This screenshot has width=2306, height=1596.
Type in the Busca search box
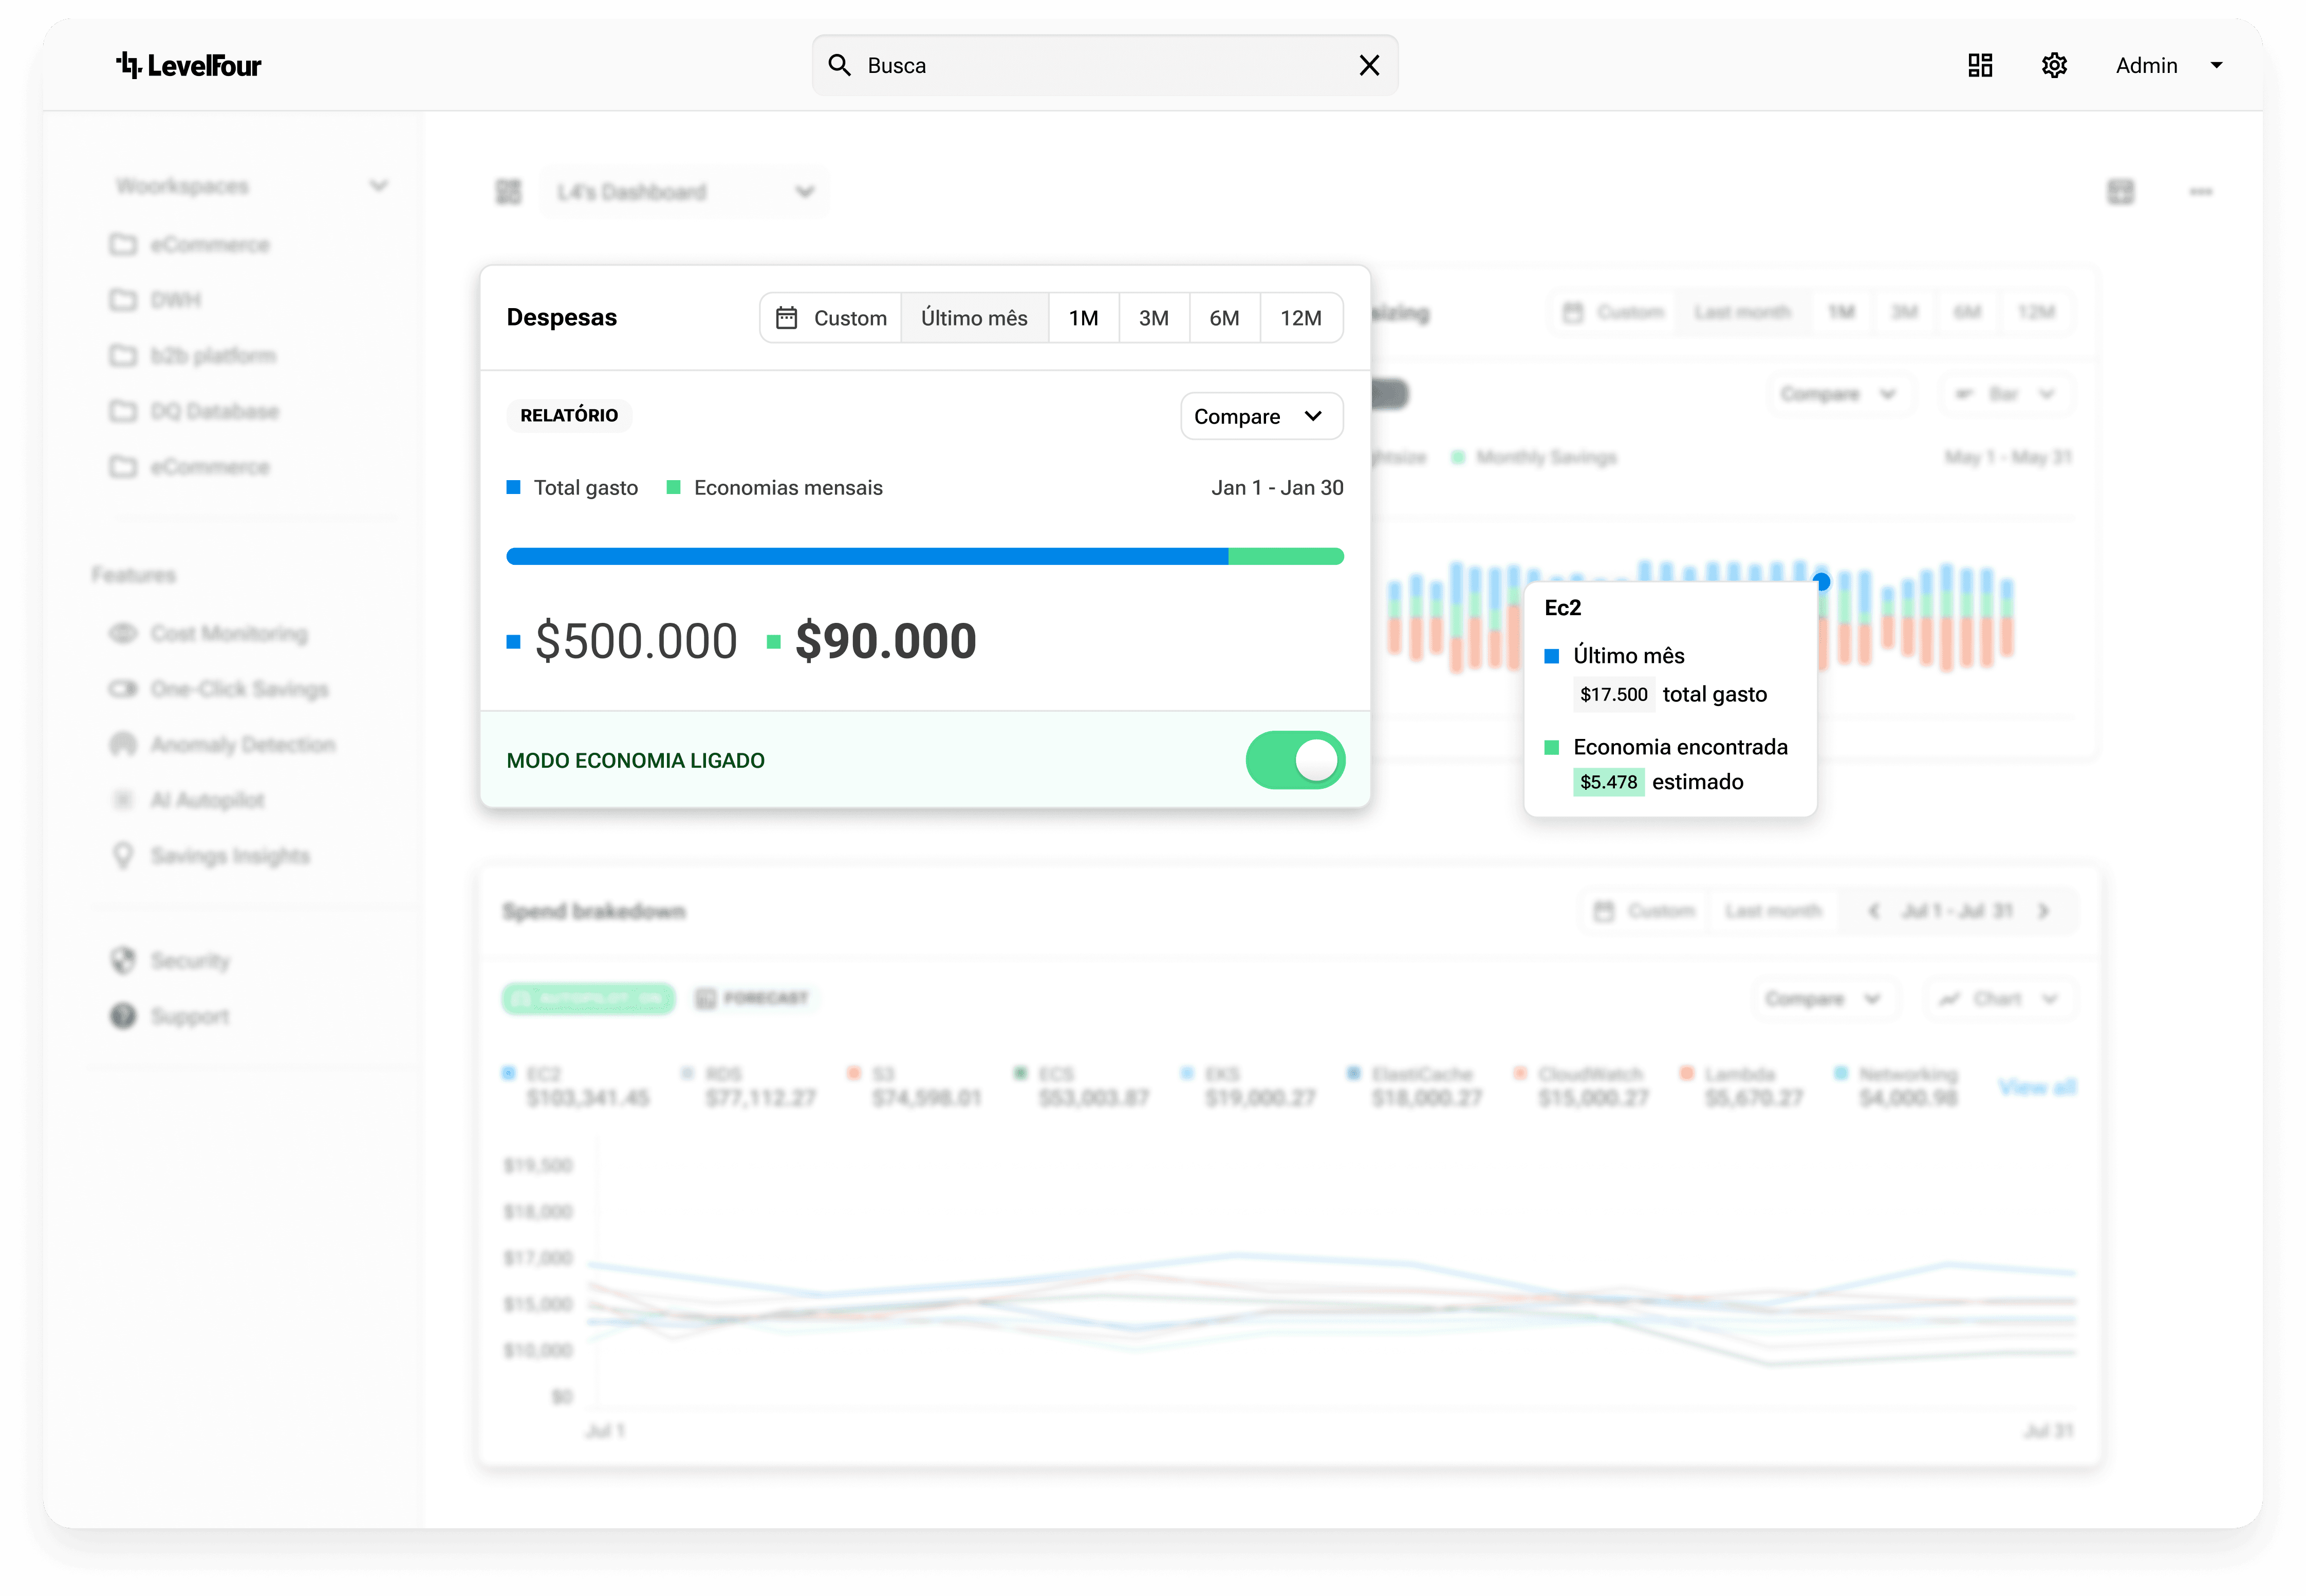coord(1105,66)
